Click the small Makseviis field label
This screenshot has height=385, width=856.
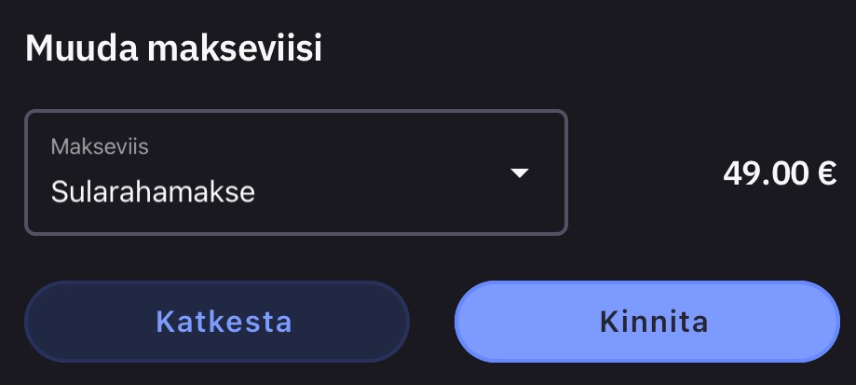[100, 146]
